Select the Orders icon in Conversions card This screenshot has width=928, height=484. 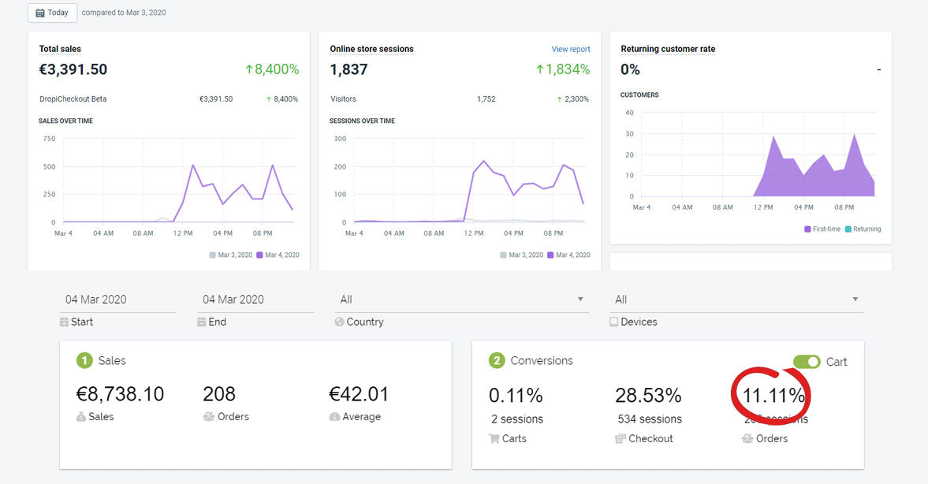pyautogui.click(x=747, y=438)
